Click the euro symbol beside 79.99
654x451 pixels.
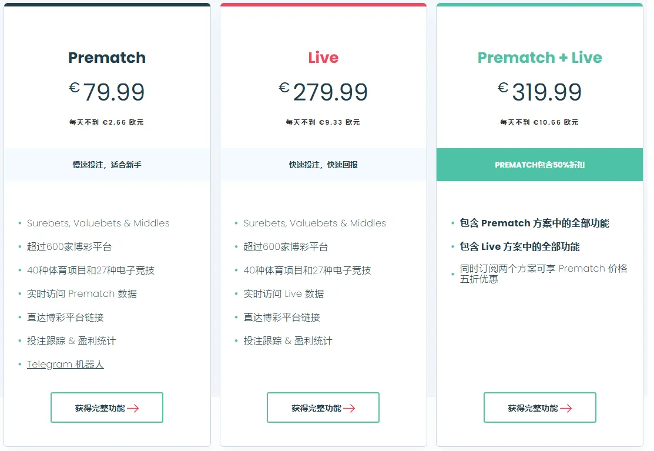click(x=73, y=88)
